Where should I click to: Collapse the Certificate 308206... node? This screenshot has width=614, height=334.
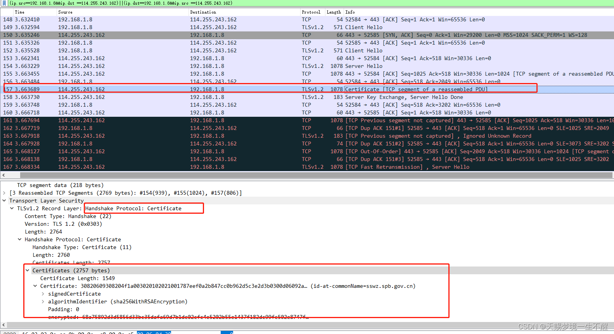pyautogui.click(x=35, y=286)
